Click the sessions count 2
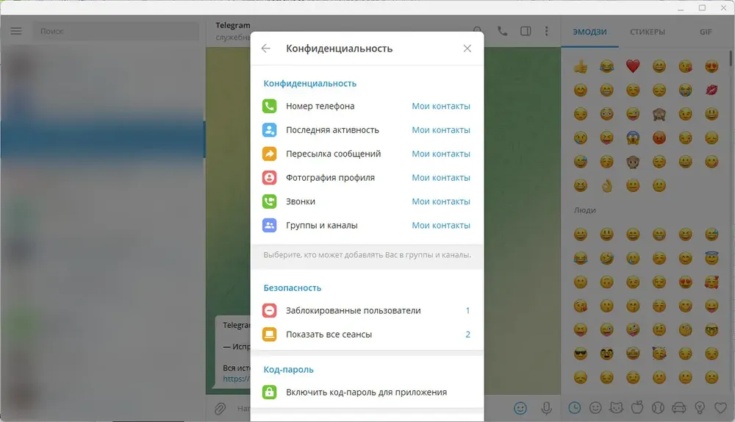Screen dimensions: 735x422 467,335
